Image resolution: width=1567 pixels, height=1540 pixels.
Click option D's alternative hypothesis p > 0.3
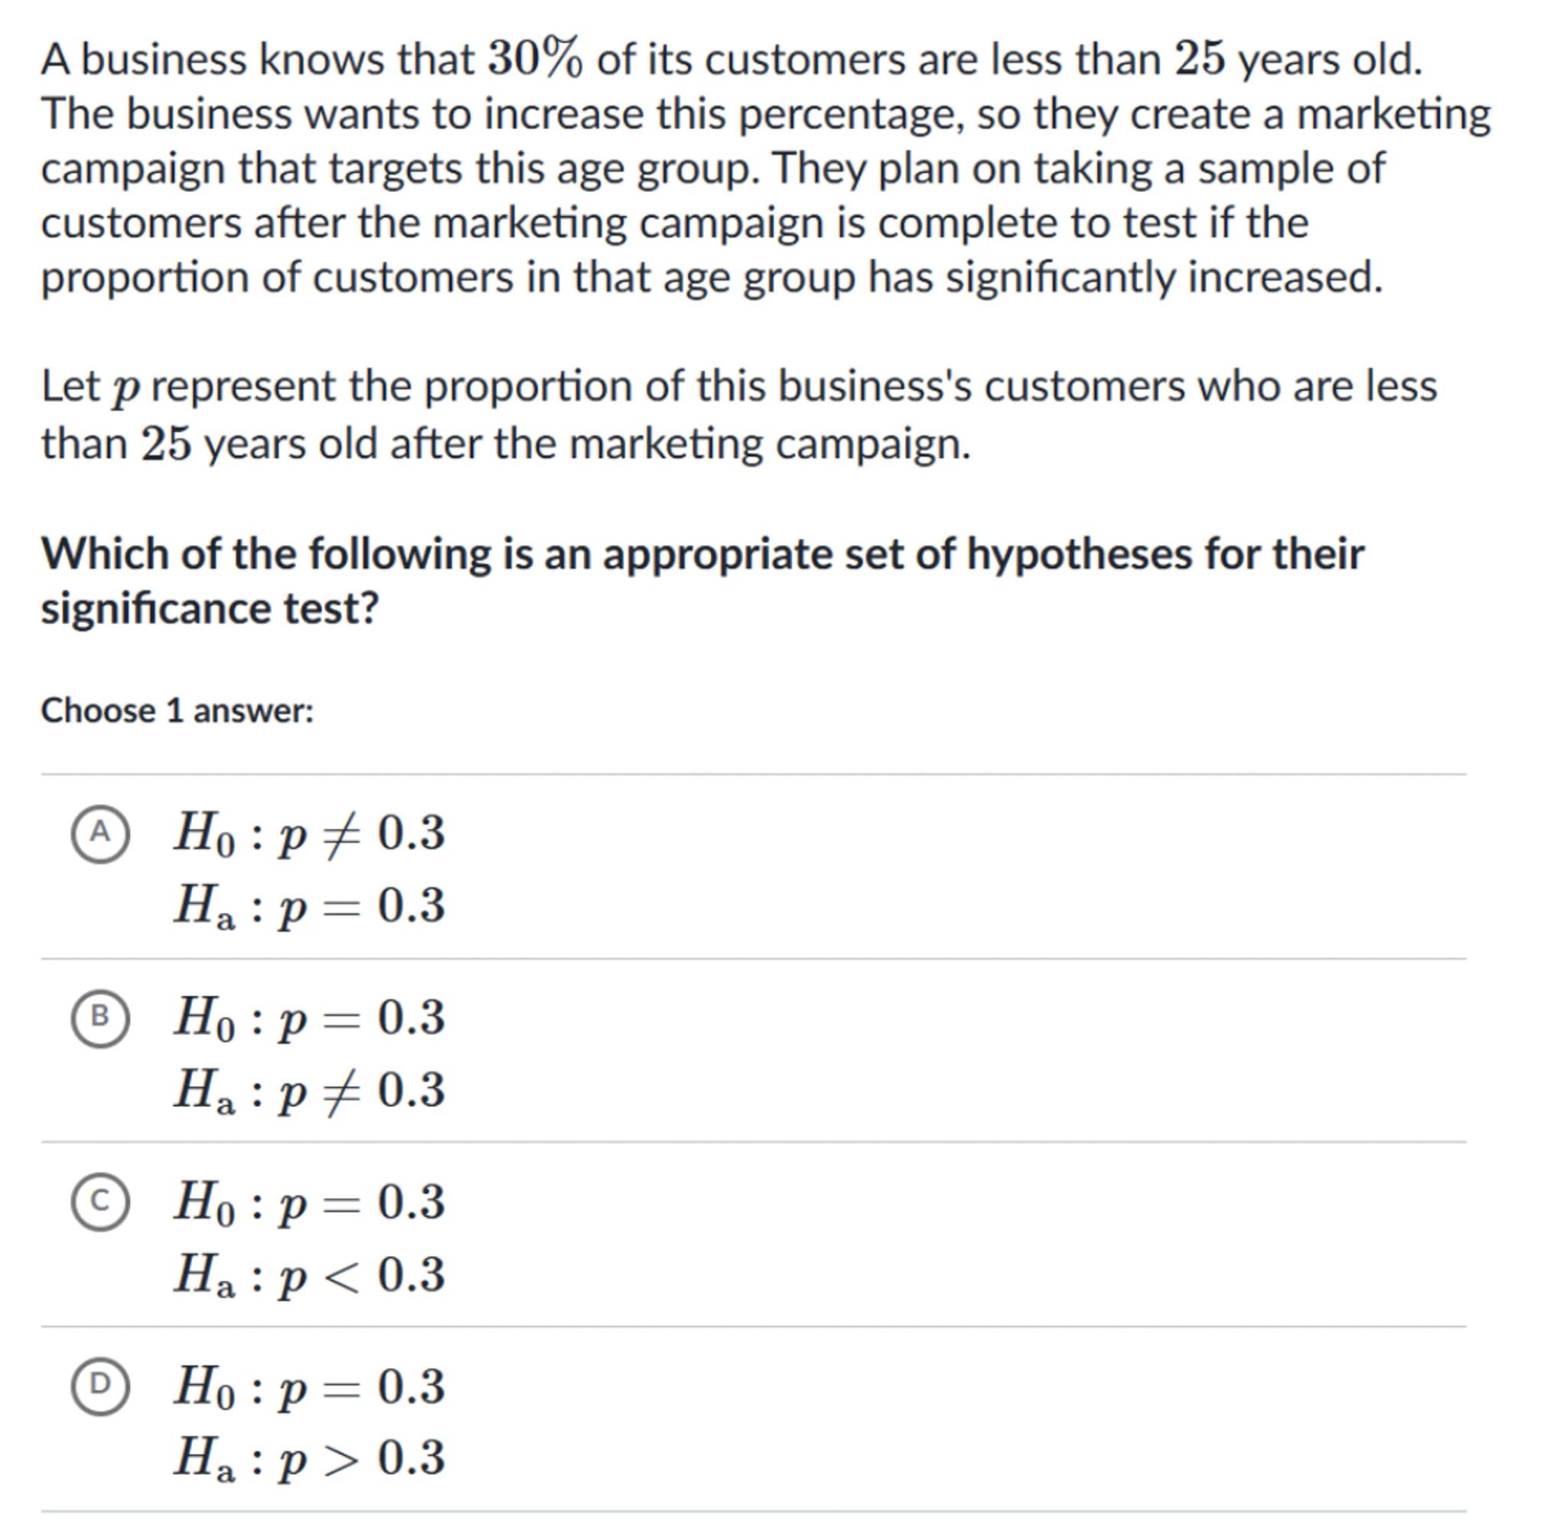pos(309,1459)
